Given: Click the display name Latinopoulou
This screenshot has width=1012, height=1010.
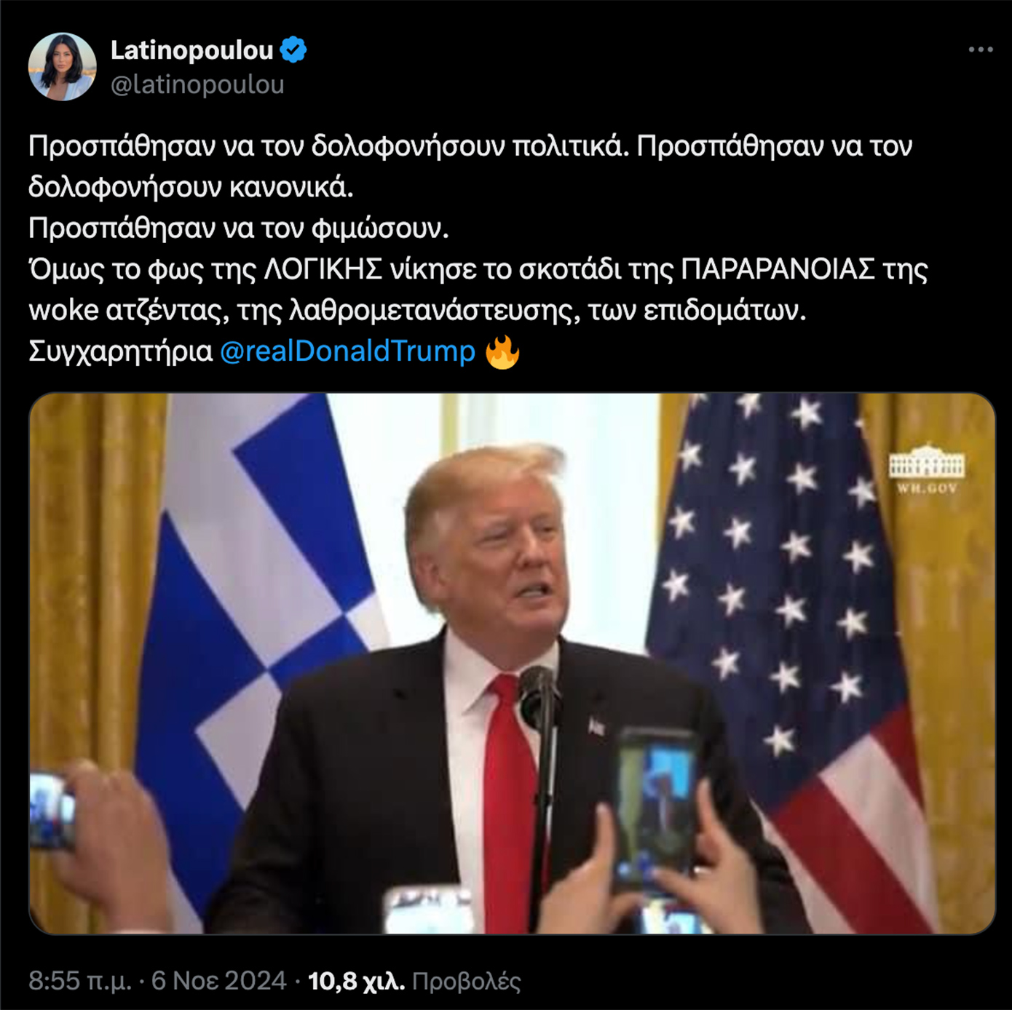Looking at the screenshot, I should (x=192, y=49).
